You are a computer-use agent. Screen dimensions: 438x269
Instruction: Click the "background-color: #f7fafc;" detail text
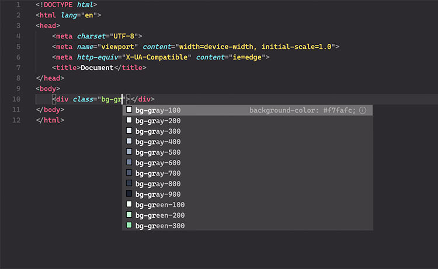tap(303, 110)
